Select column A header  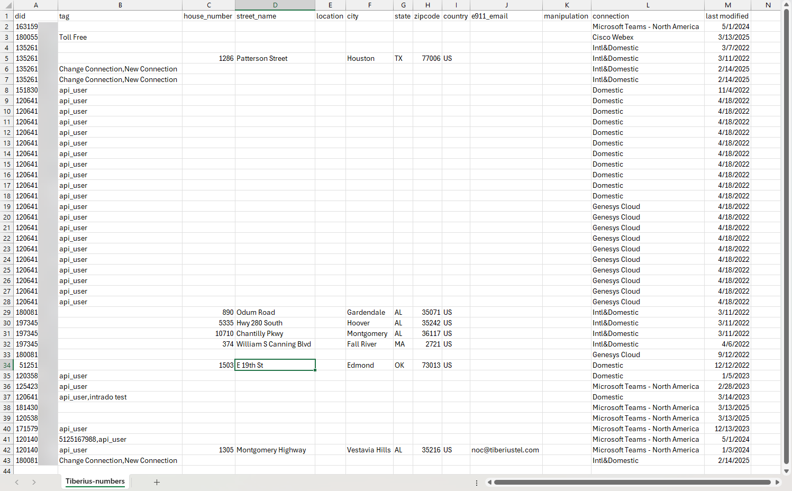[x=36, y=5]
